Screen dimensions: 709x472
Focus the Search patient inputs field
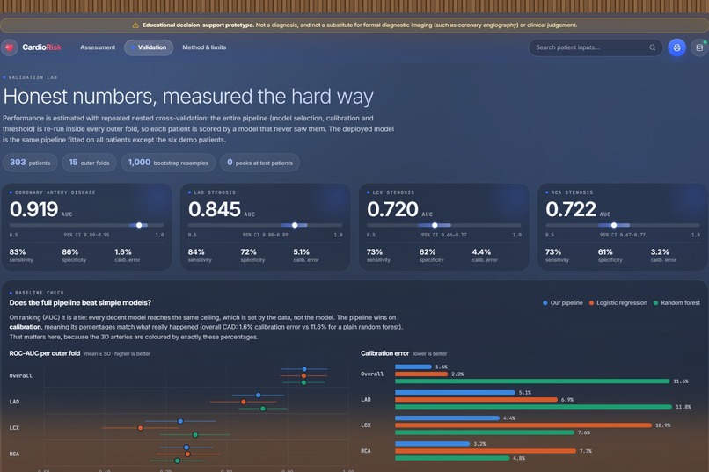coord(596,47)
